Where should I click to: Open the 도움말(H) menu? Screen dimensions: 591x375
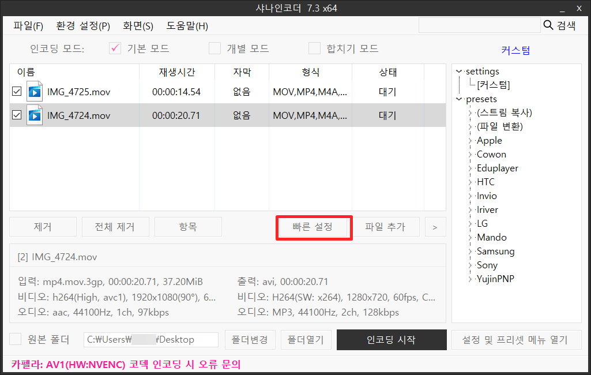tap(187, 26)
